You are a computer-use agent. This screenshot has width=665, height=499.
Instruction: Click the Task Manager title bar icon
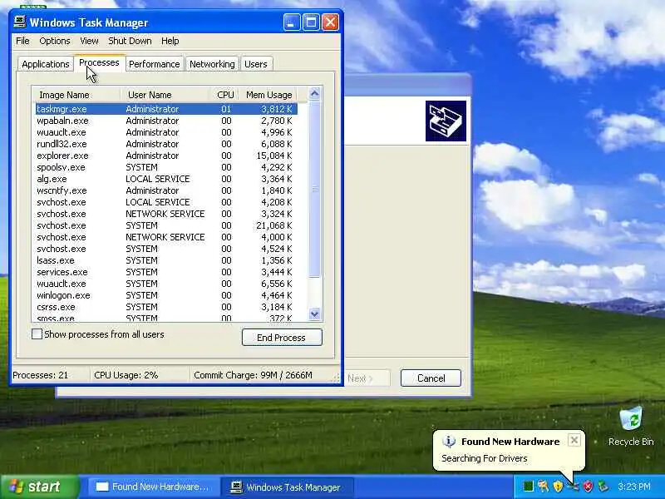pyautogui.click(x=19, y=22)
